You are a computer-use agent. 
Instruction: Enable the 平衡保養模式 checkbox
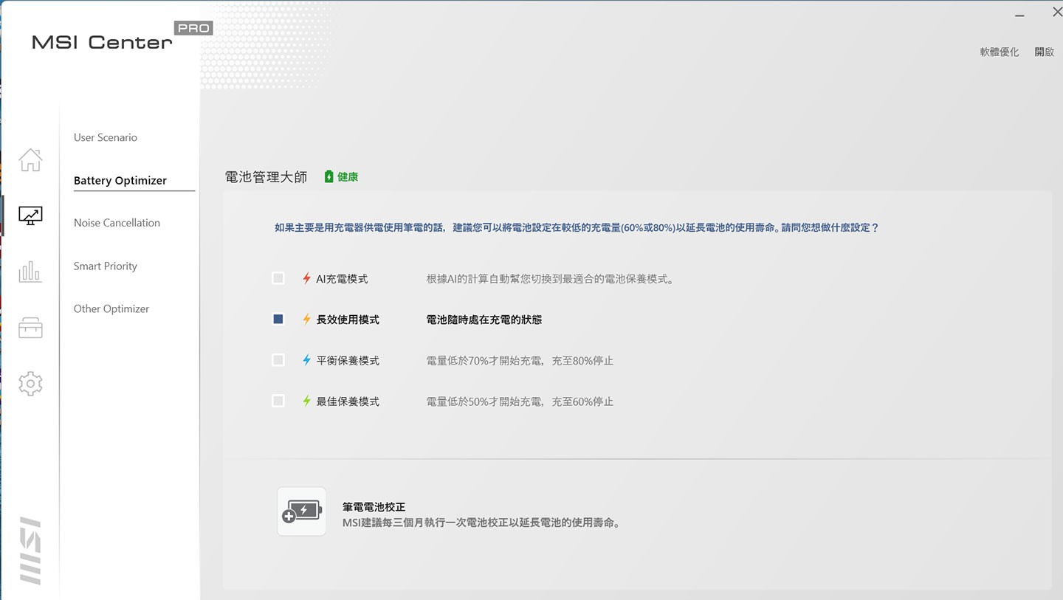click(x=278, y=360)
